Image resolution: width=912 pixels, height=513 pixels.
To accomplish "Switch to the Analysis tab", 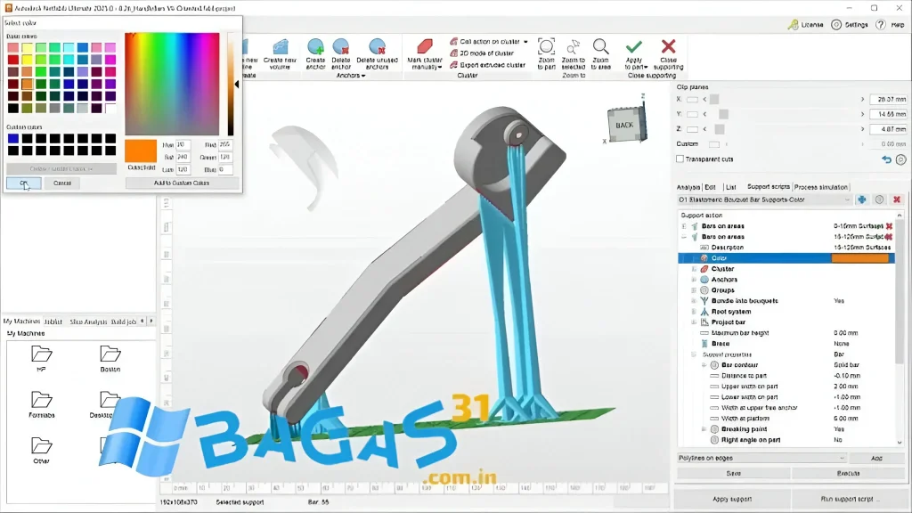I will pyautogui.click(x=688, y=187).
